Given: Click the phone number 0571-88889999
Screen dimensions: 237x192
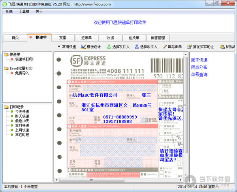Looking at the screenshot, I should (x=120, y=117).
